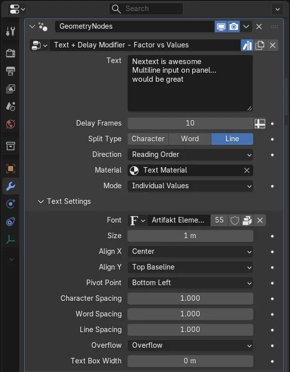The image size is (290, 372).
Task: Click the Size 1 m field
Action: tap(190, 236)
